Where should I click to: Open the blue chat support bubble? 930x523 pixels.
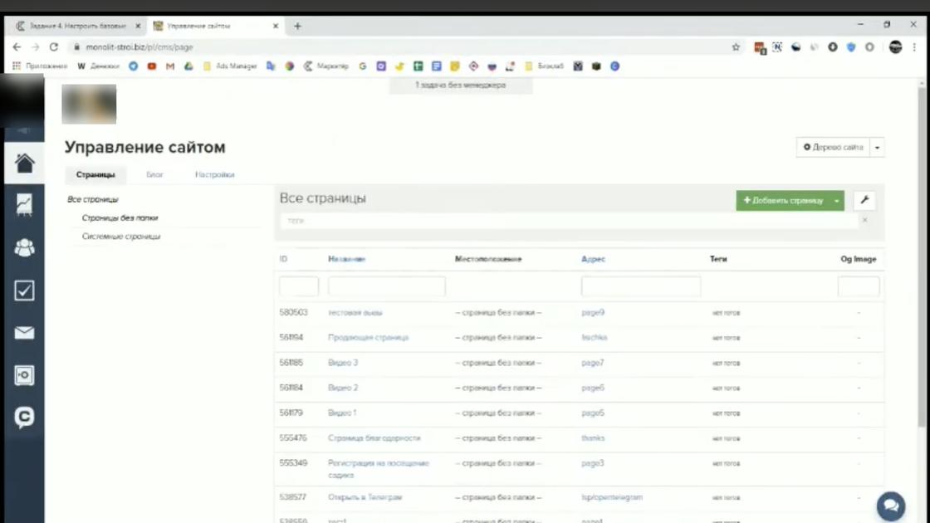pyautogui.click(x=891, y=506)
